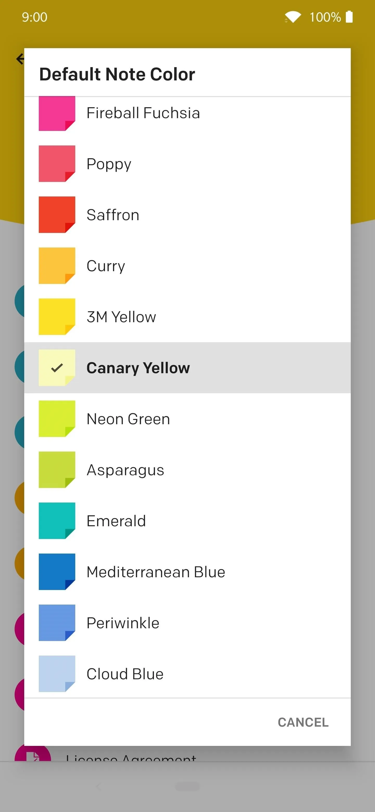Screen dimensions: 375x812
Task: Pick the Asparagus sticky note icon
Action: [x=57, y=470]
